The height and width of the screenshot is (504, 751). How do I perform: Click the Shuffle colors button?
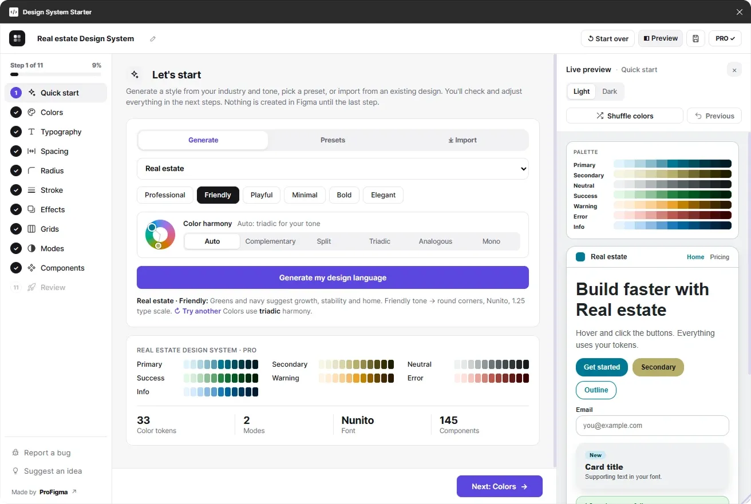tap(624, 116)
